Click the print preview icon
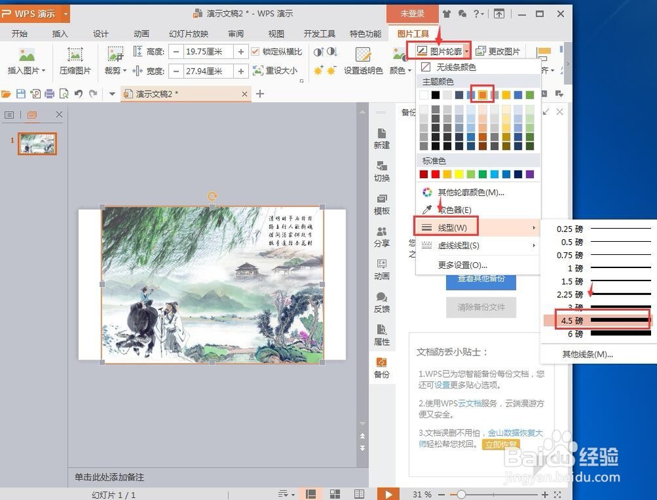This screenshot has height=500, width=657. [64, 93]
